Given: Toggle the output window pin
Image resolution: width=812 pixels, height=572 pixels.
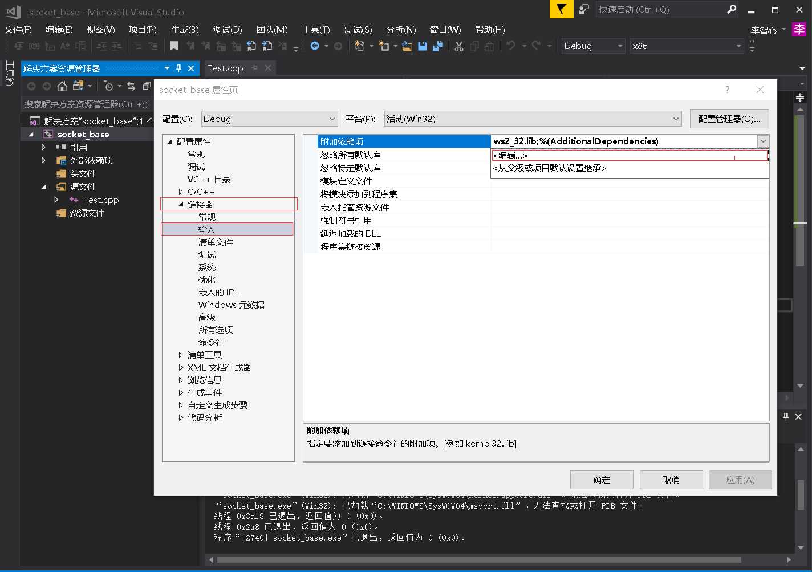Looking at the screenshot, I should (x=786, y=417).
